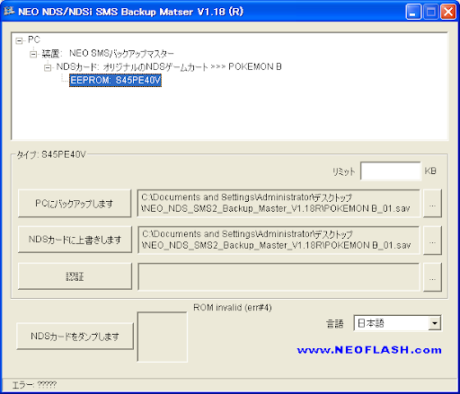
Task: Click the ROM invalid (err#4) message
Action: coord(233,308)
